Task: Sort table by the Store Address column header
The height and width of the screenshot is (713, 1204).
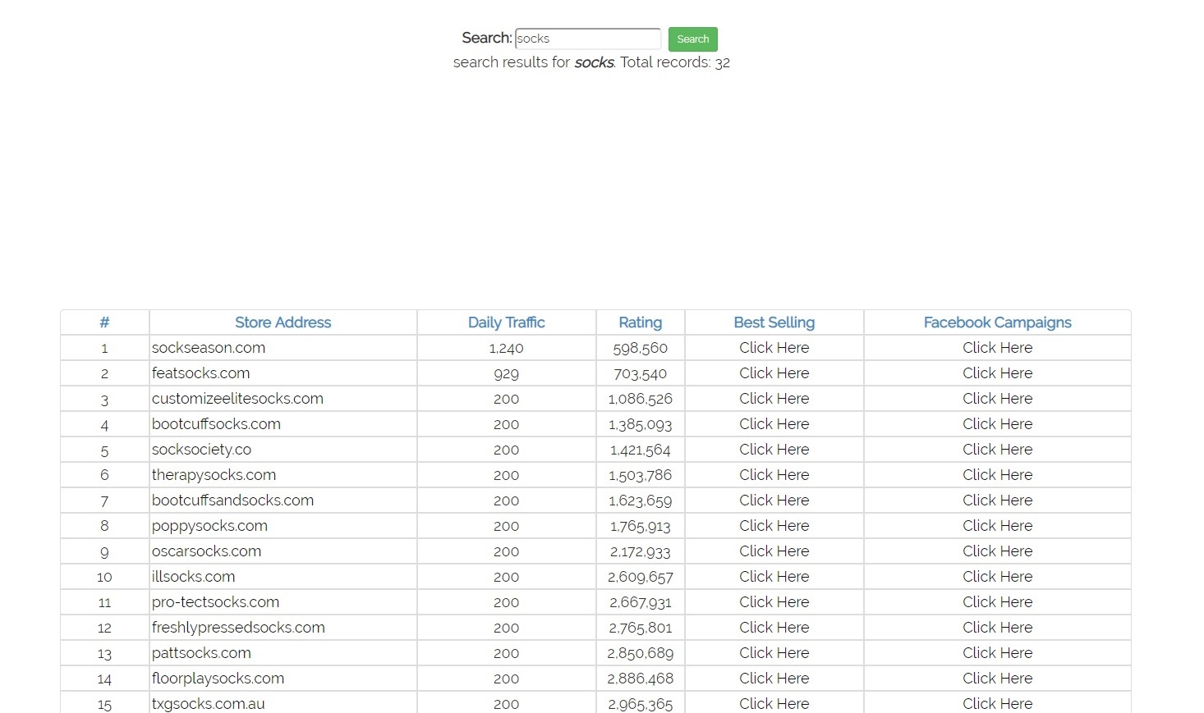Action: tap(283, 322)
